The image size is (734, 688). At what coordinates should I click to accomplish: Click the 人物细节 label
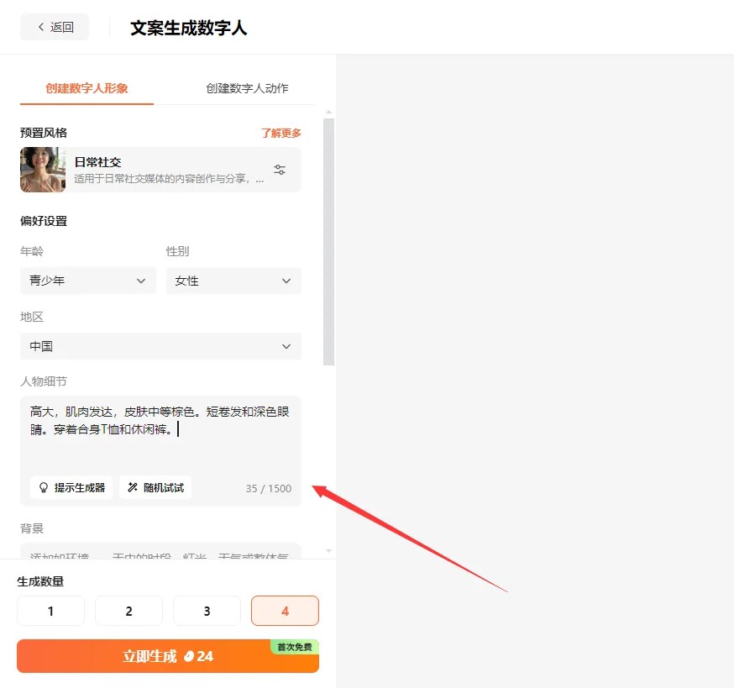[x=44, y=381]
